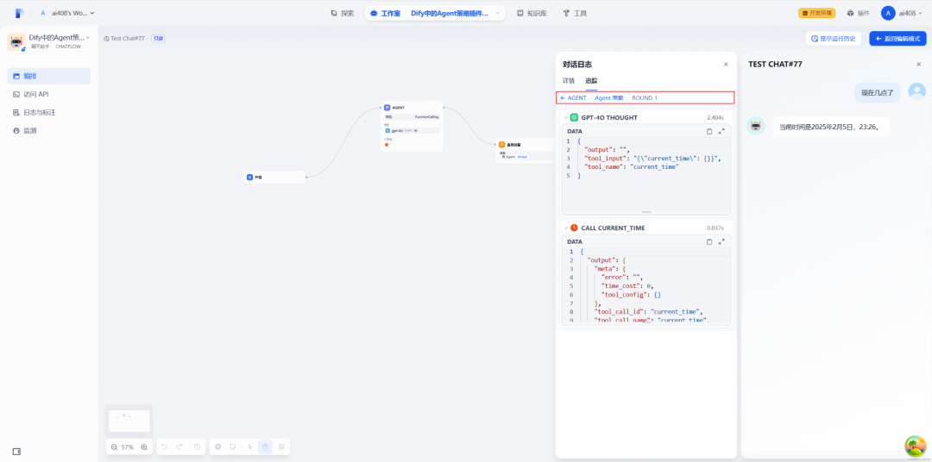This screenshot has width=932, height=462.
Task: Open the change history clock icon
Action: (197, 446)
